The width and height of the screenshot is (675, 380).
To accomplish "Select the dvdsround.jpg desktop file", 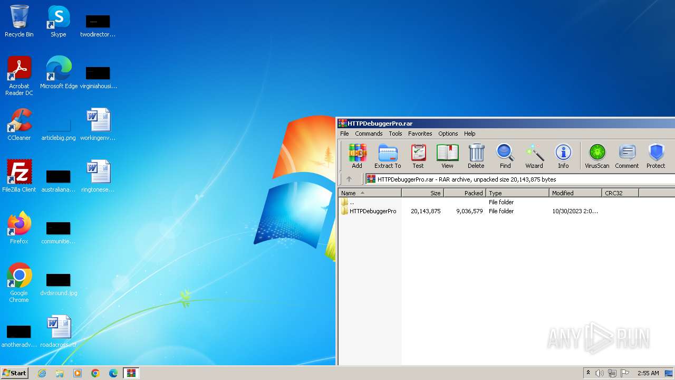I will [x=59, y=283].
